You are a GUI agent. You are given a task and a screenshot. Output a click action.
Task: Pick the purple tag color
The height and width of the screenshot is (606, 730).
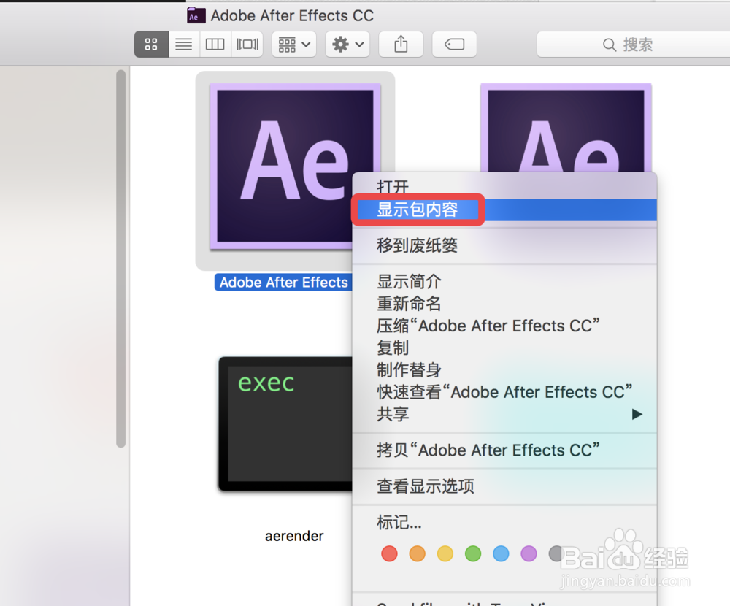pyautogui.click(x=529, y=554)
